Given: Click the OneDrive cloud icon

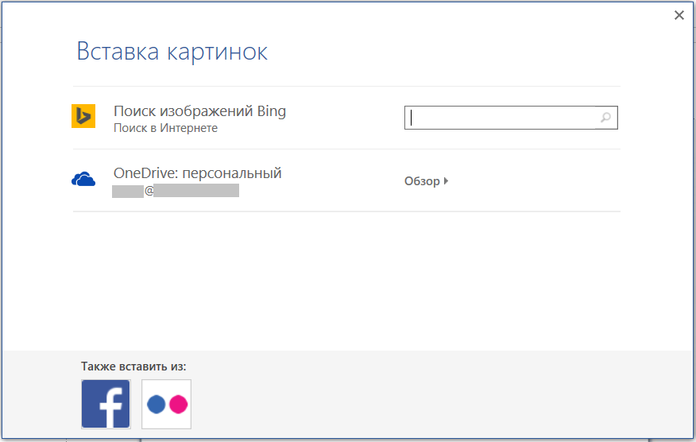Looking at the screenshot, I should pos(83,180).
